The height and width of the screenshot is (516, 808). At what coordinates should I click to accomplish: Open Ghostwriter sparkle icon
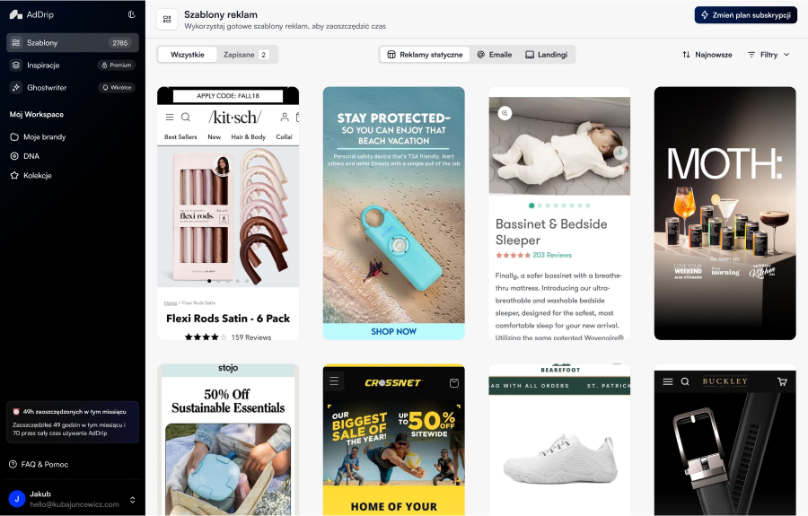pos(16,88)
